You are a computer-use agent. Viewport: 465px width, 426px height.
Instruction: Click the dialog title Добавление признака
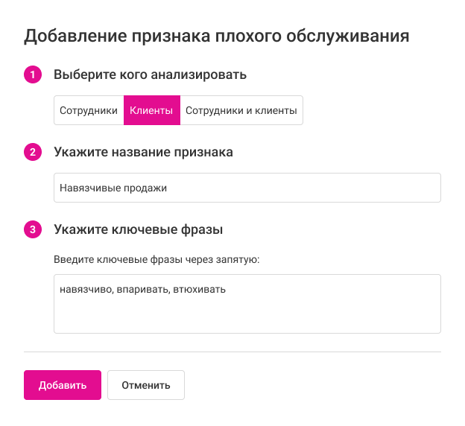(217, 35)
